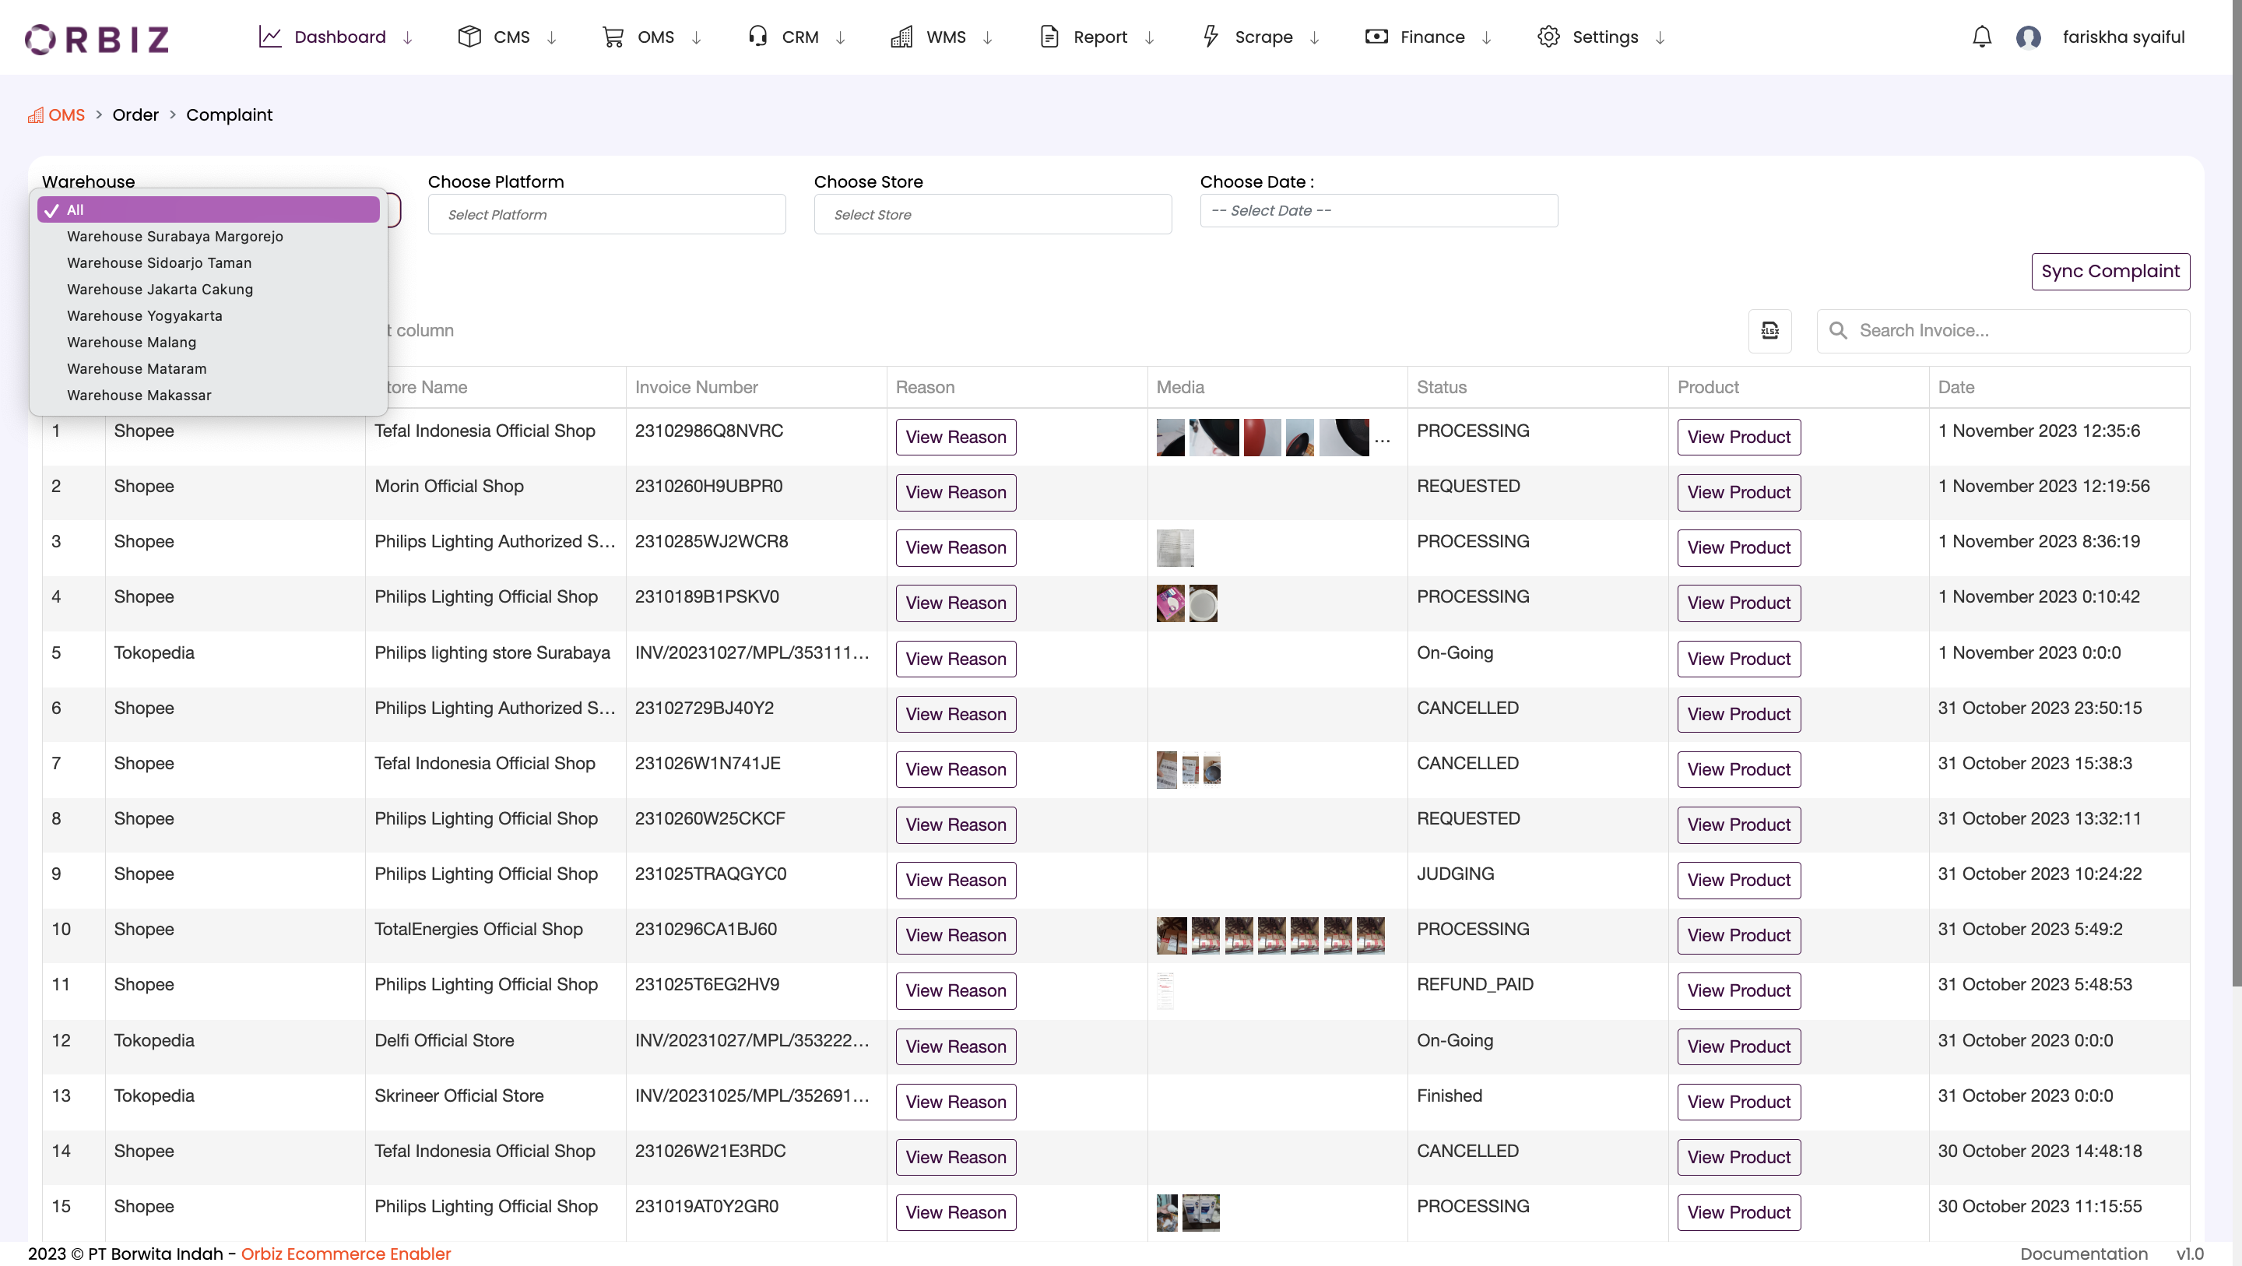Click the Sync Complaint button

point(2110,271)
